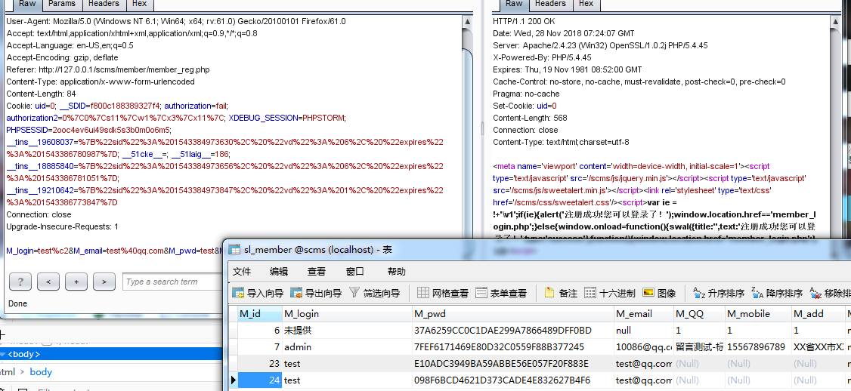
Task: Click the <body> element in the inspector
Action: (24, 354)
